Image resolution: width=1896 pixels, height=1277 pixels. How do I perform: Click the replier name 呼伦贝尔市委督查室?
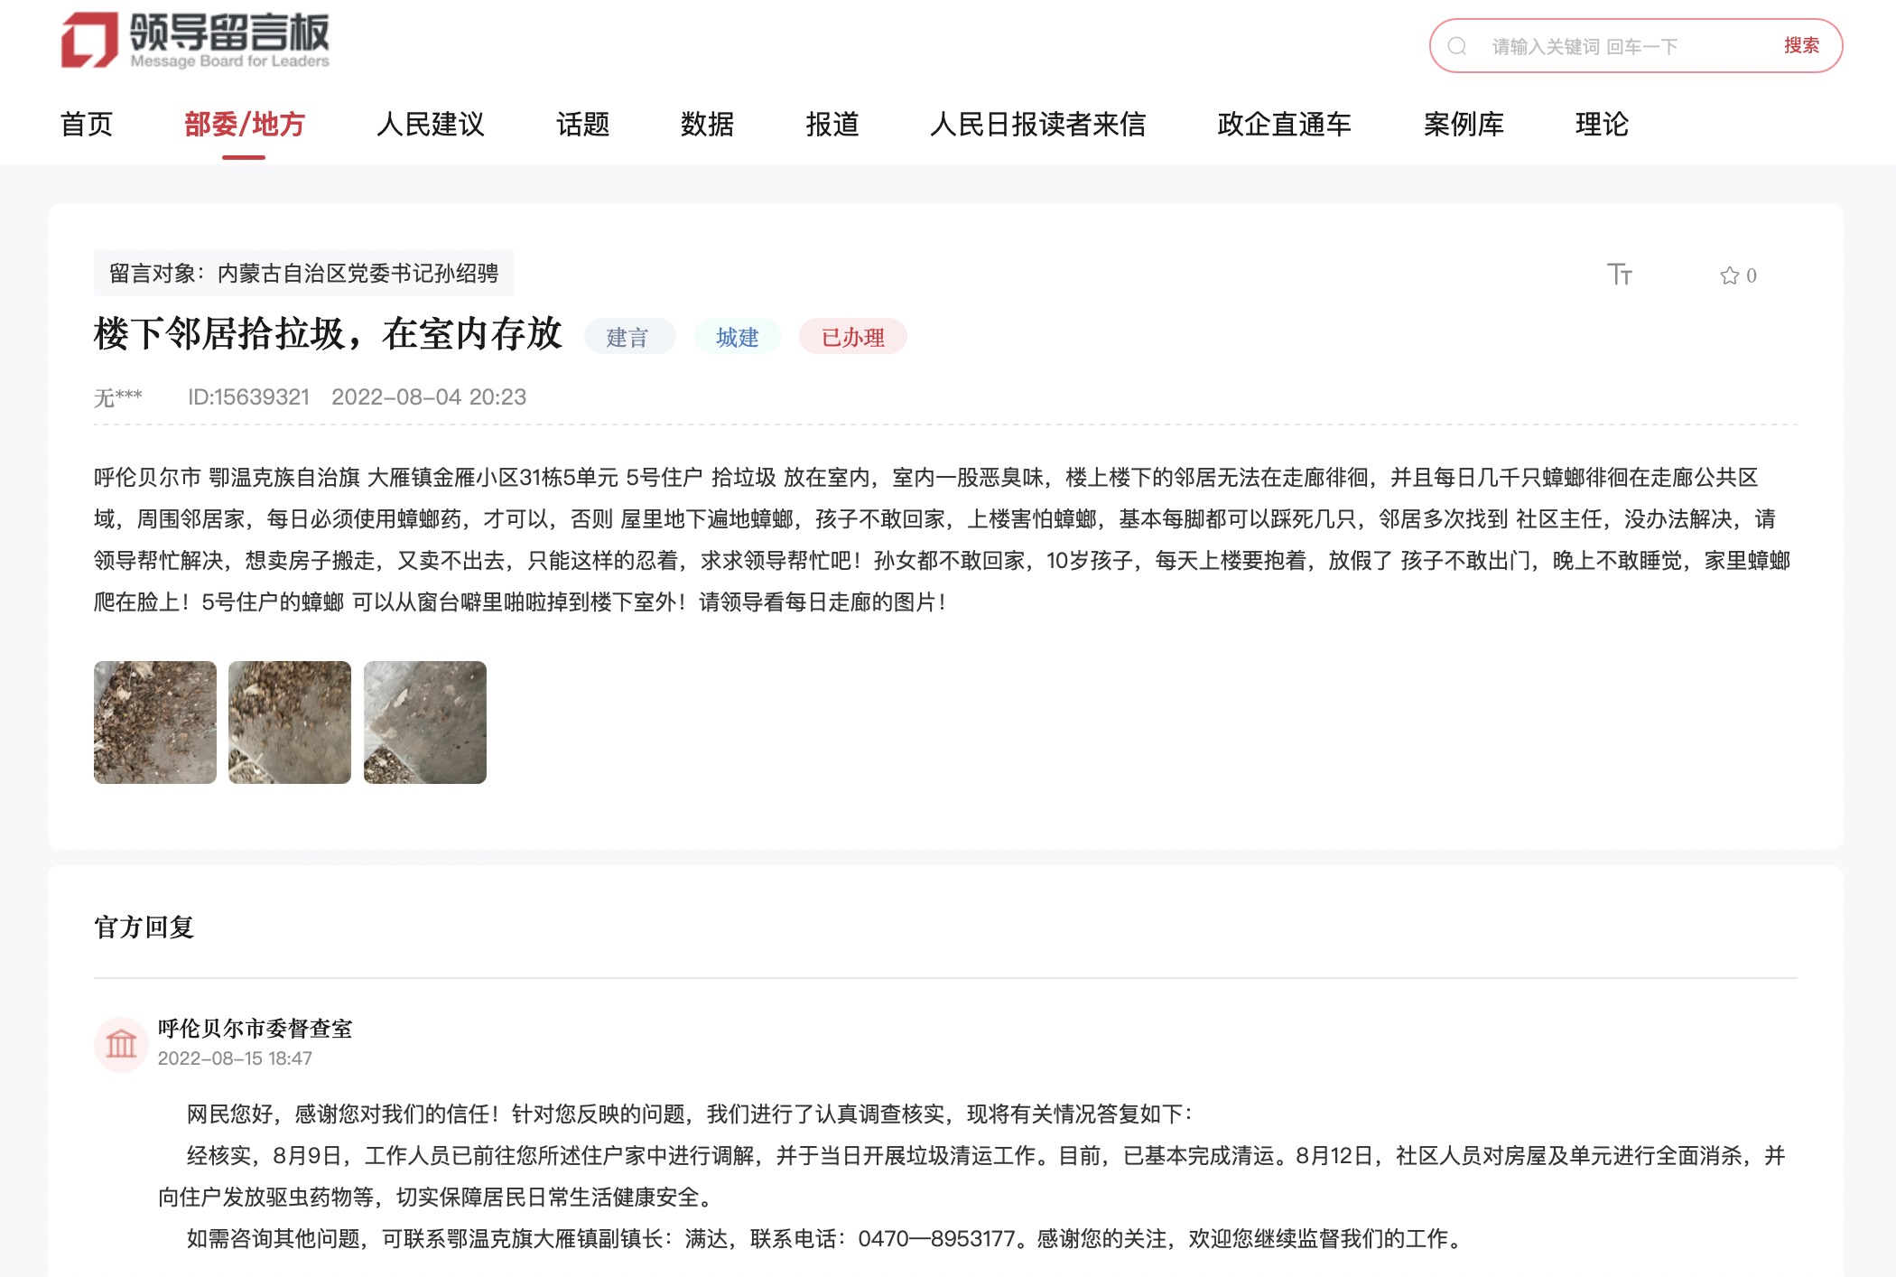click(256, 1029)
